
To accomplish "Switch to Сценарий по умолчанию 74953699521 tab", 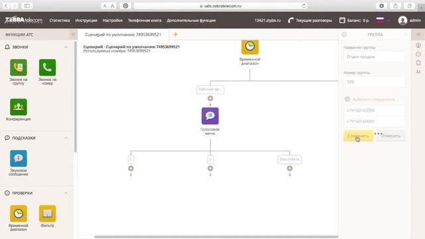I will (x=123, y=35).
